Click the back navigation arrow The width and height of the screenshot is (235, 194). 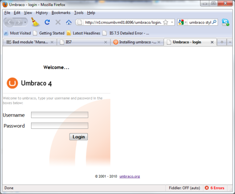point(9,23)
